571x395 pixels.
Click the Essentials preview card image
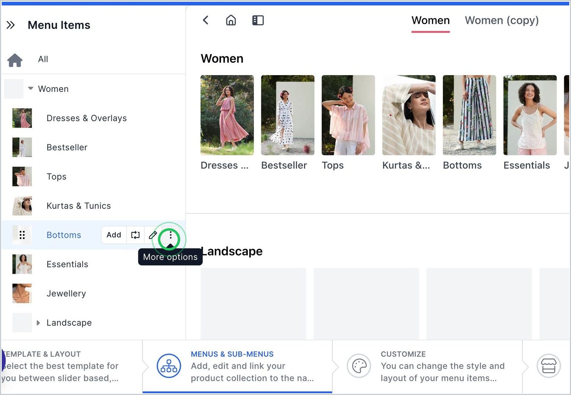(x=530, y=115)
